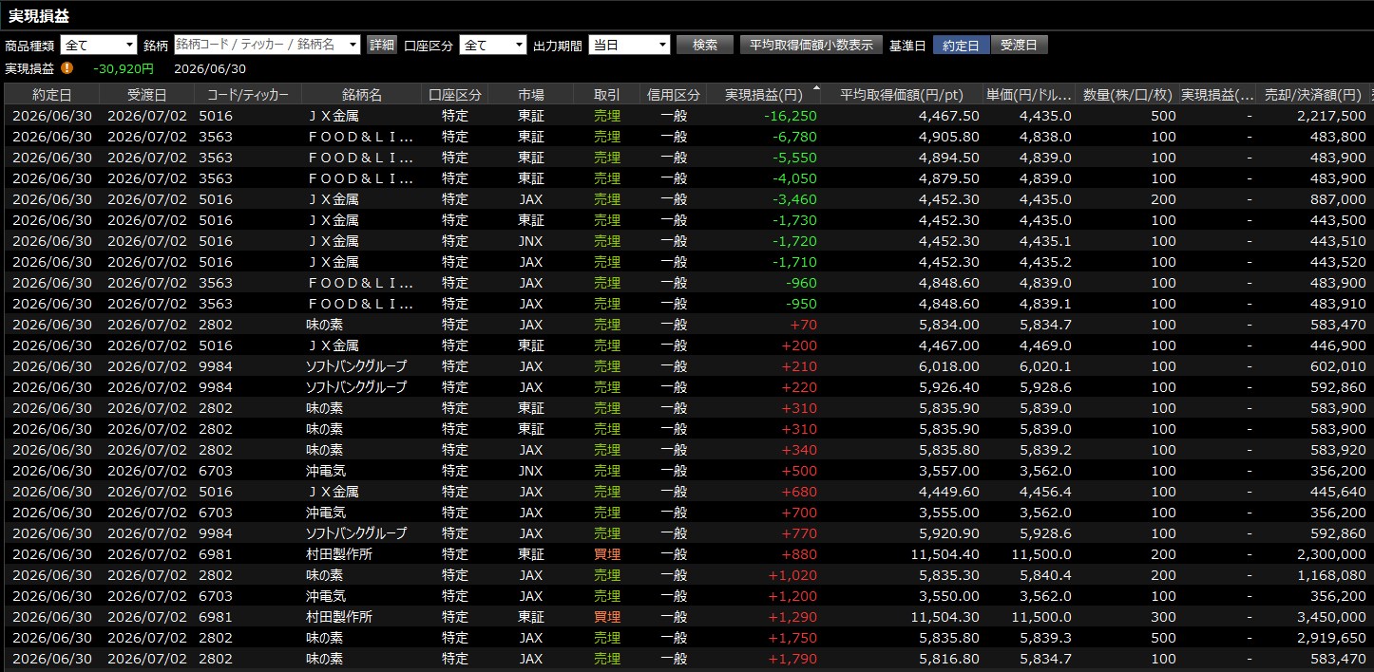Select the 約定日 basis-date toggle
Screen dimensions: 1374x672
pyautogui.click(x=962, y=45)
